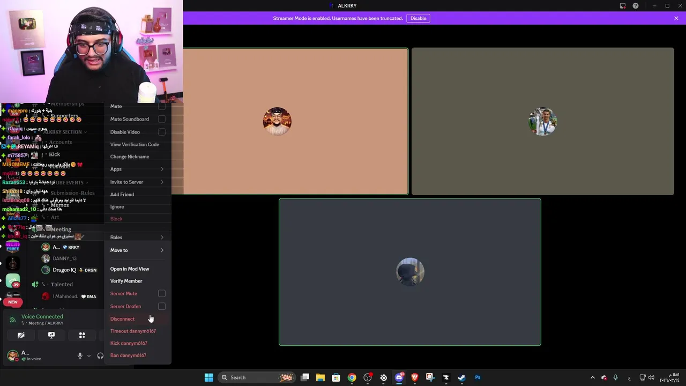The image size is (686, 386).
Task: Open the Talented voice channel
Action: [62, 284]
